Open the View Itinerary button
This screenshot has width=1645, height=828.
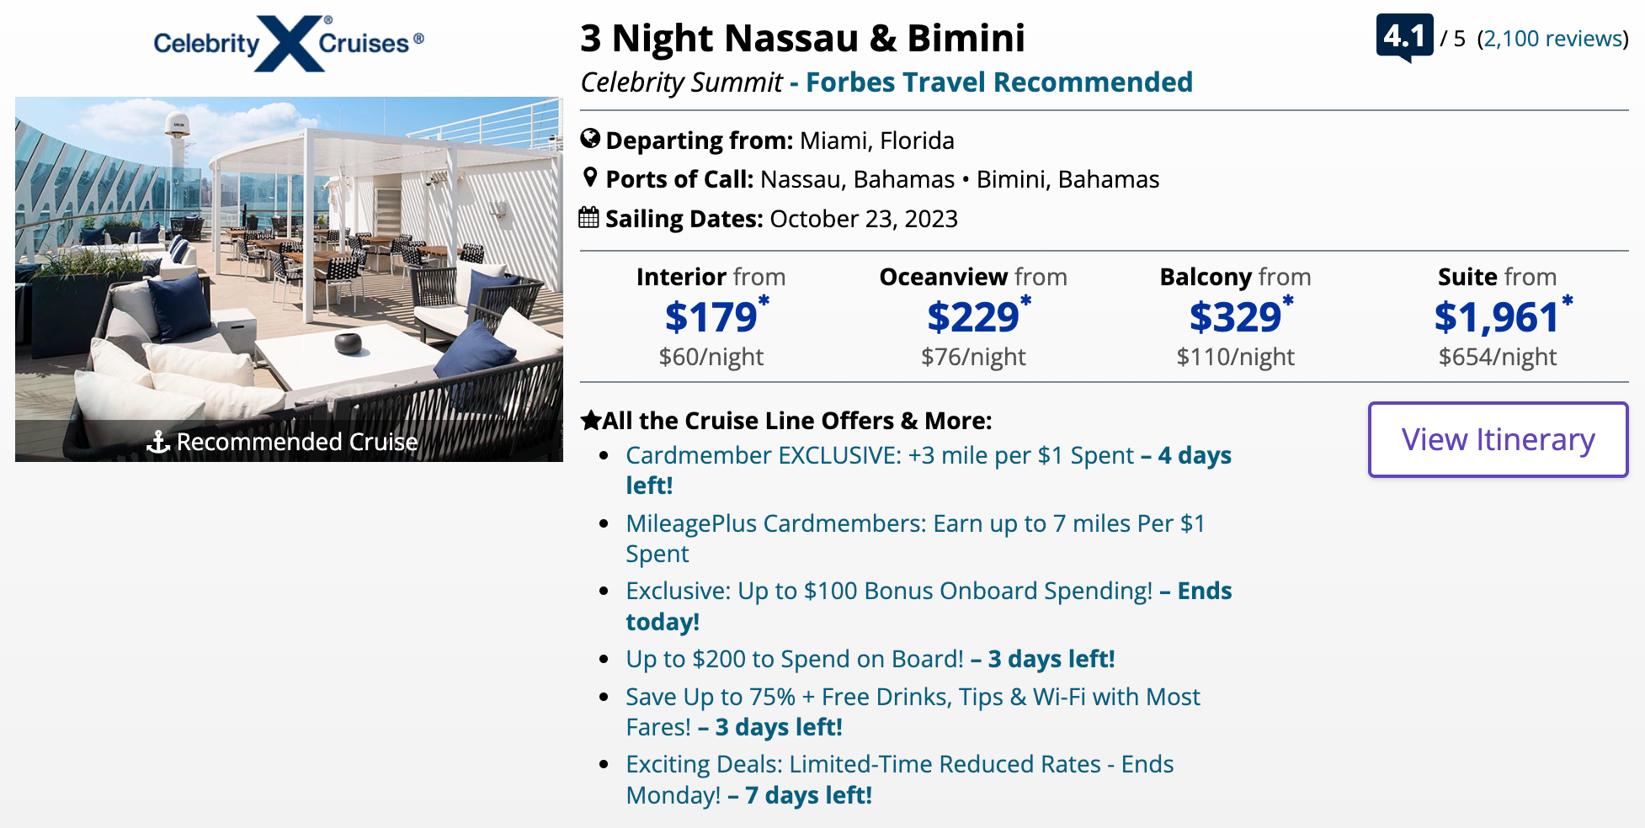pos(1498,439)
